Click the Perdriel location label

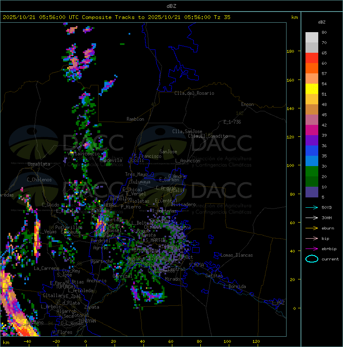(101, 241)
